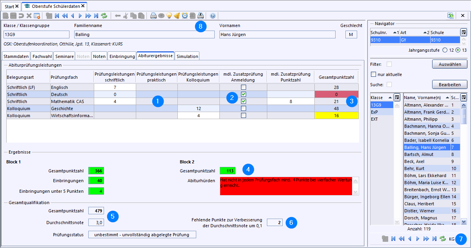Enable mdl. Zusatzprüfung checkbox for Englisch
Image resolution: width=471 pixels, height=248 pixels.
pyautogui.click(x=243, y=87)
